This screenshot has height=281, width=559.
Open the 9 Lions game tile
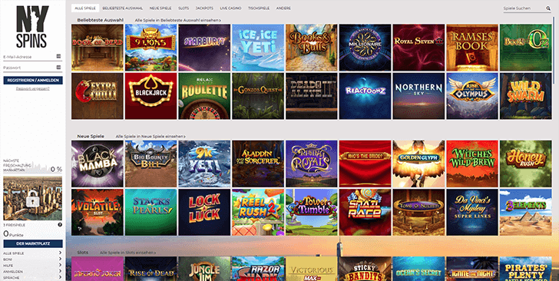[150, 48]
